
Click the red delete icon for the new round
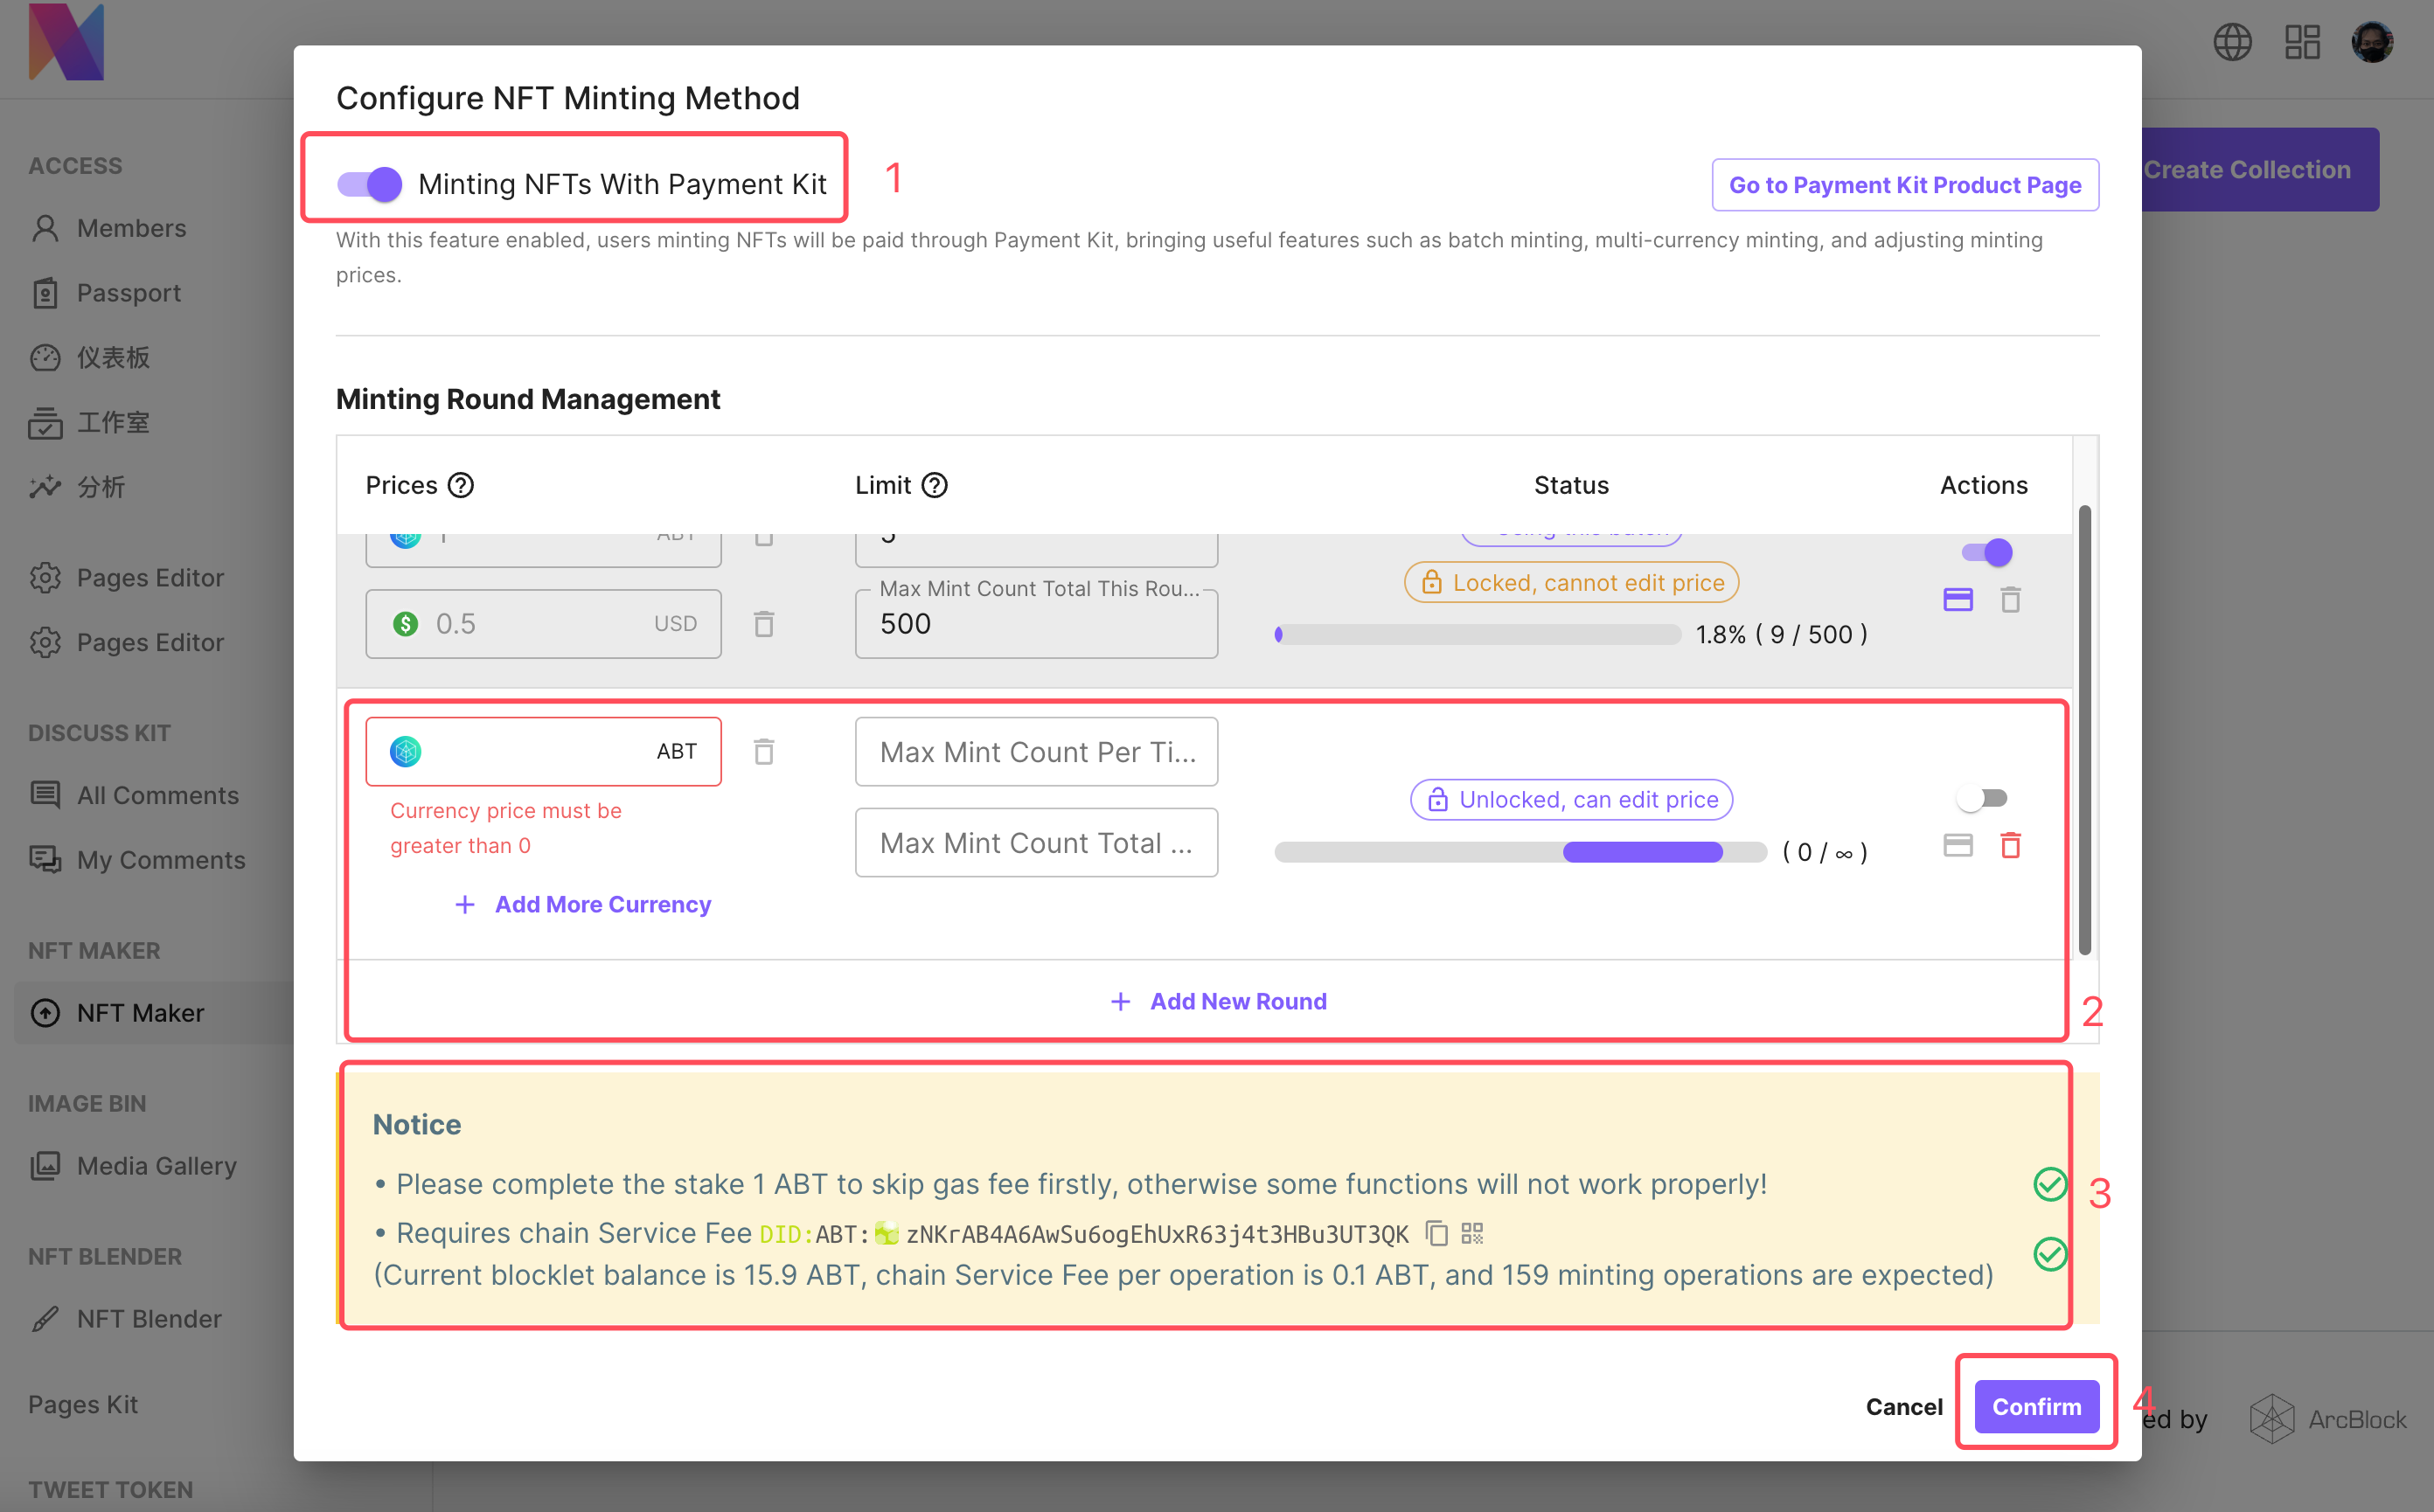[2010, 846]
